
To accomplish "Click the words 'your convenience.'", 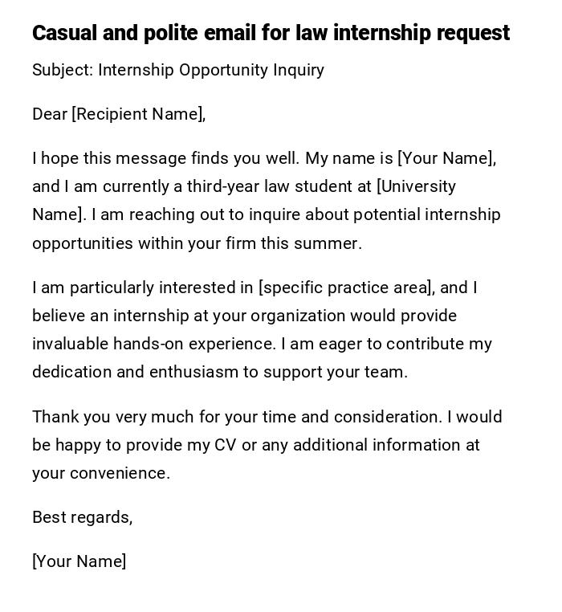I will point(101,473).
